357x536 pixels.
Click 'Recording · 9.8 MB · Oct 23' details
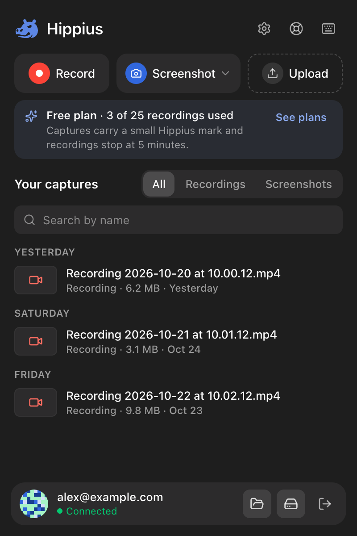point(134,410)
